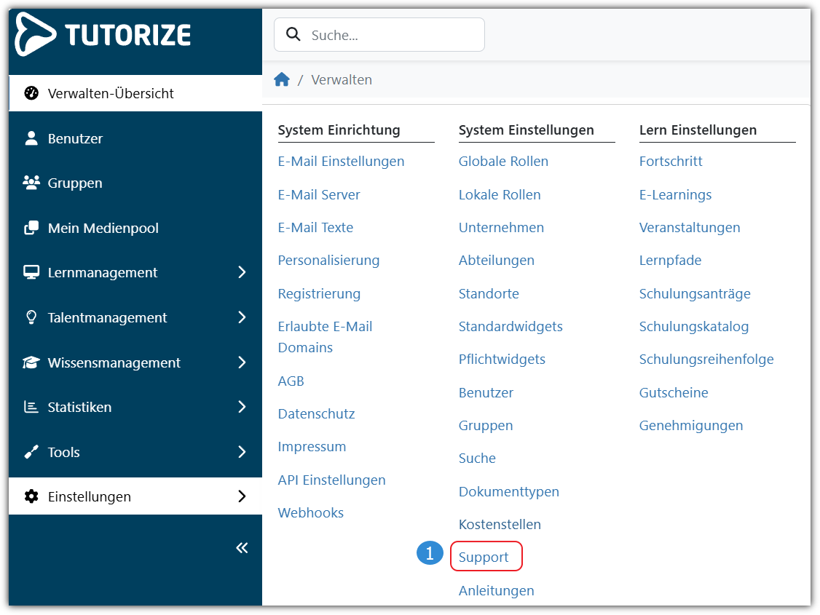Open the Webhooks settings link
This screenshot has width=820, height=615.
310,513
